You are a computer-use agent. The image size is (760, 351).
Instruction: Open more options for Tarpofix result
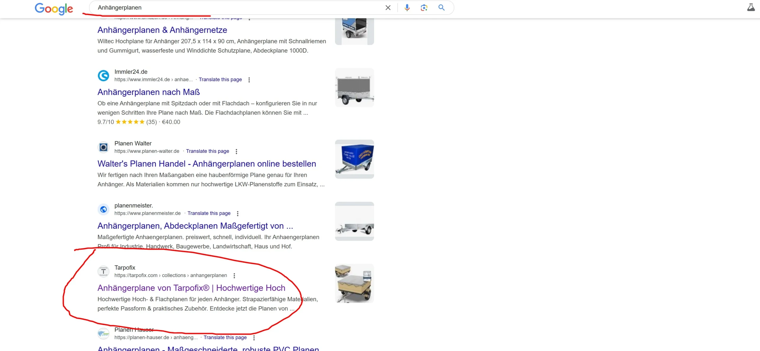pos(234,276)
